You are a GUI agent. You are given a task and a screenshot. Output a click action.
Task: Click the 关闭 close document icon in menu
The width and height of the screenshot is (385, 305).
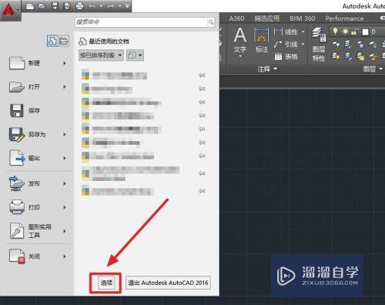click(x=17, y=256)
